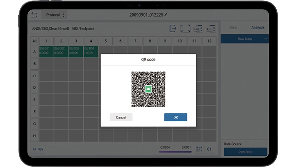Click the Raw Data button under Data Source
Viewport: 296px width, 167px height.
point(245,152)
